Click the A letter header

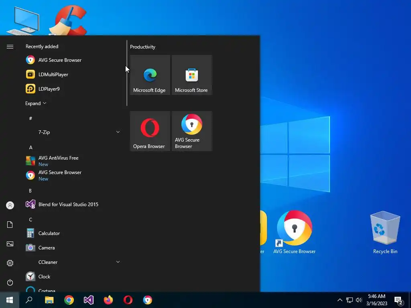tap(31, 148)
